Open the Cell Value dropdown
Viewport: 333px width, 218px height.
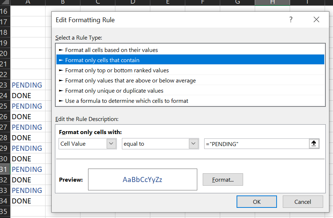(111, 144)
